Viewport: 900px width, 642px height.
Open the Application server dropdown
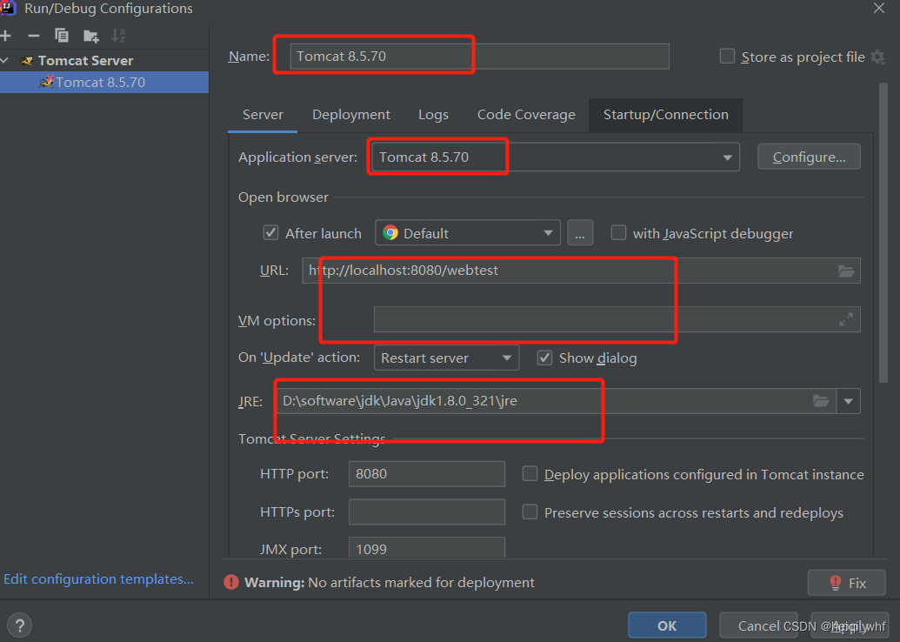(x=556, y=157)
